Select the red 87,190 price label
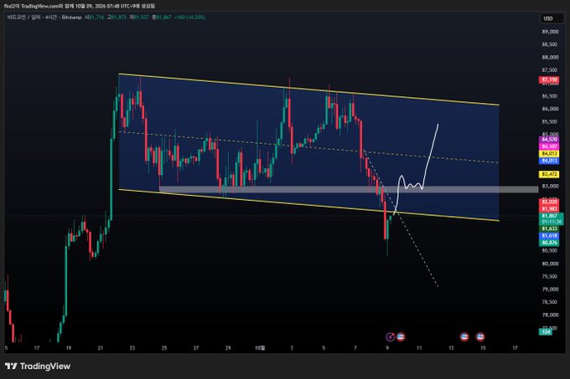This screenshot has height=379, width=570. click(549, 79)
